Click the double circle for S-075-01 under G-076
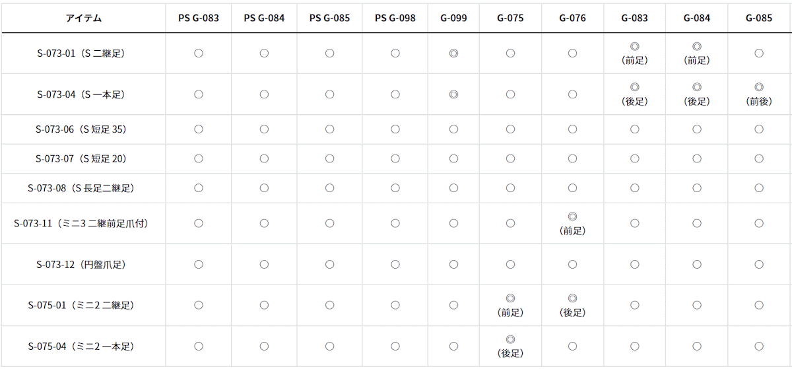 pos(572,298)
